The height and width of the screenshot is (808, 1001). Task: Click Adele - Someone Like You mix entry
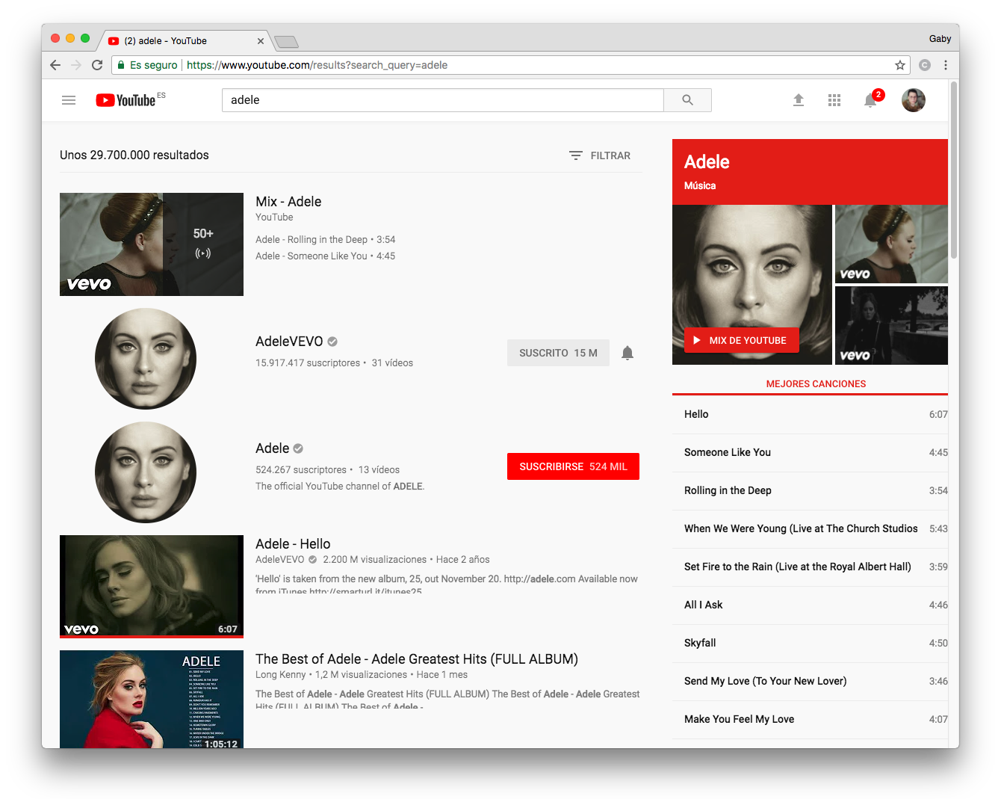pos(325,256)
